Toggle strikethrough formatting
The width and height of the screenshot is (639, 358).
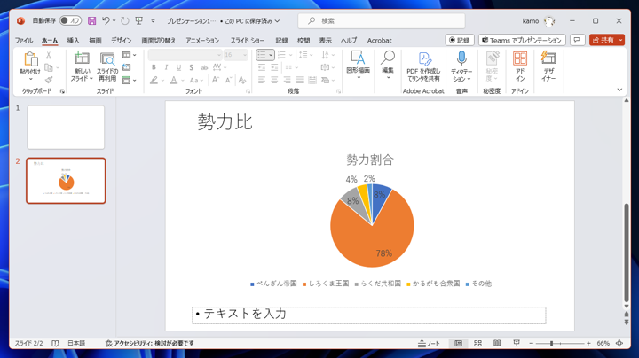204,67
